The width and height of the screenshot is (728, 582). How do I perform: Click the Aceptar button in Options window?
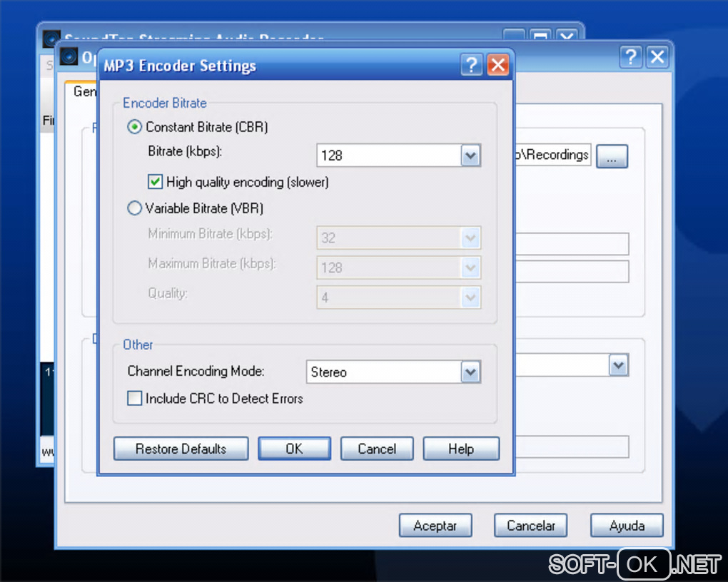click(x=435, y=526)
